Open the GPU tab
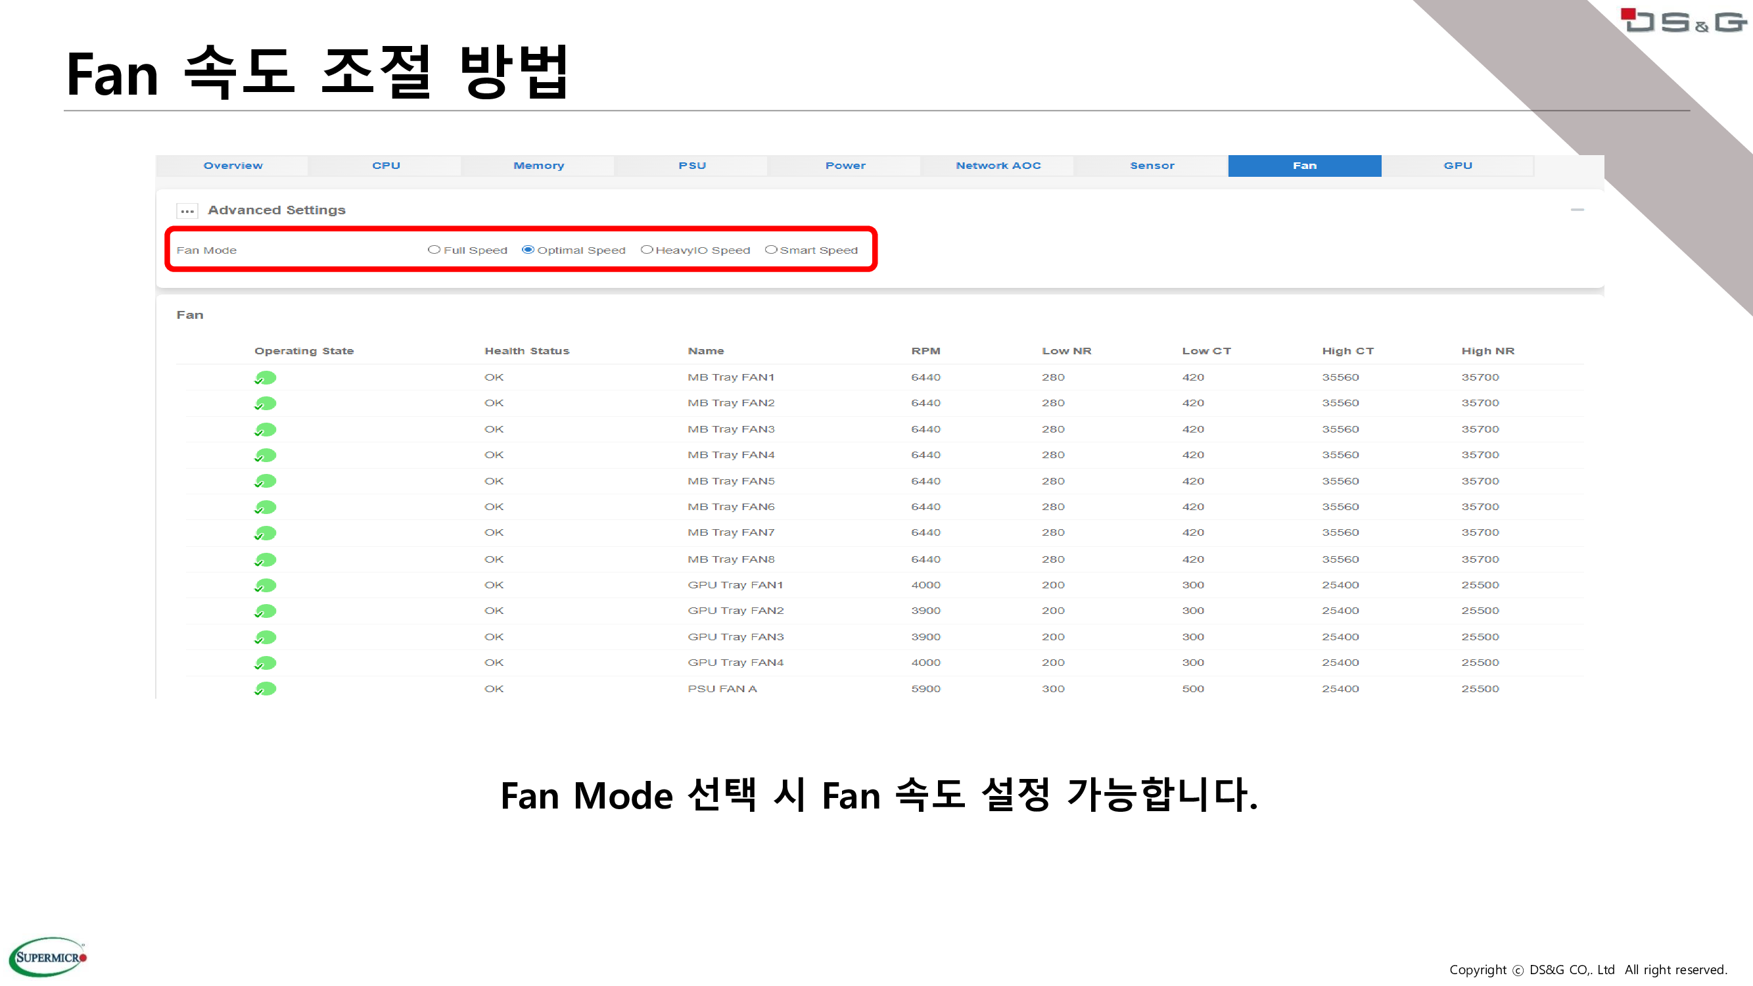 click(x=1457, y=166)
